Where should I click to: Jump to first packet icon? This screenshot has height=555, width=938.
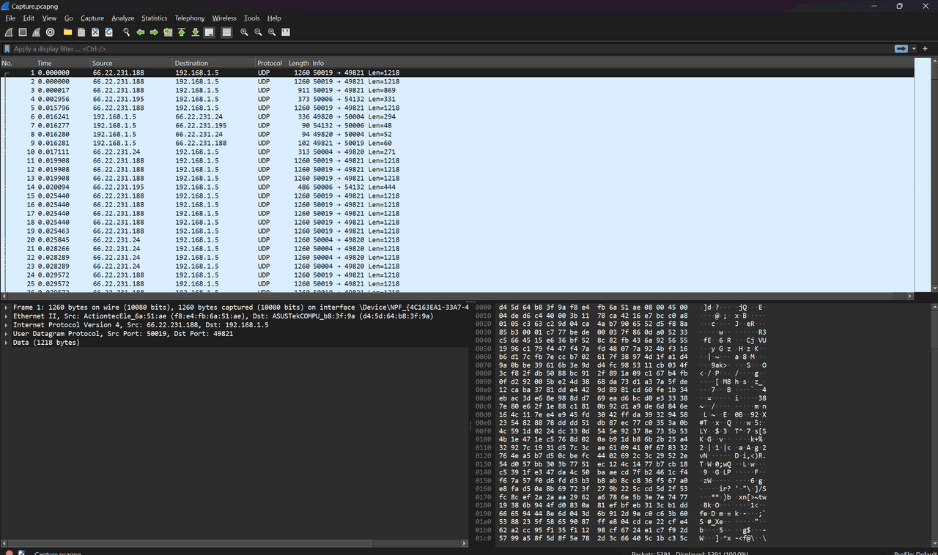click(x=182, y=32)
